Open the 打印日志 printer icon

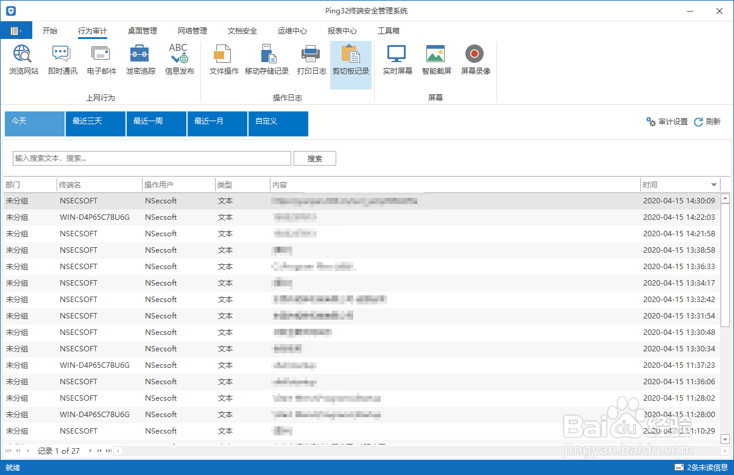point(311,54)
